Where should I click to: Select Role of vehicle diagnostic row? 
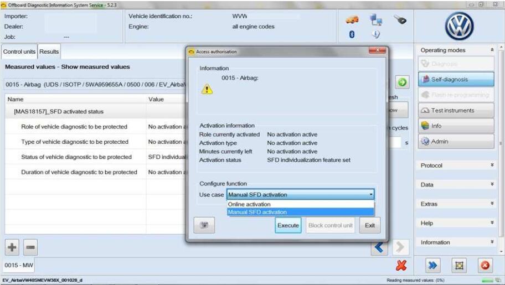96,127
